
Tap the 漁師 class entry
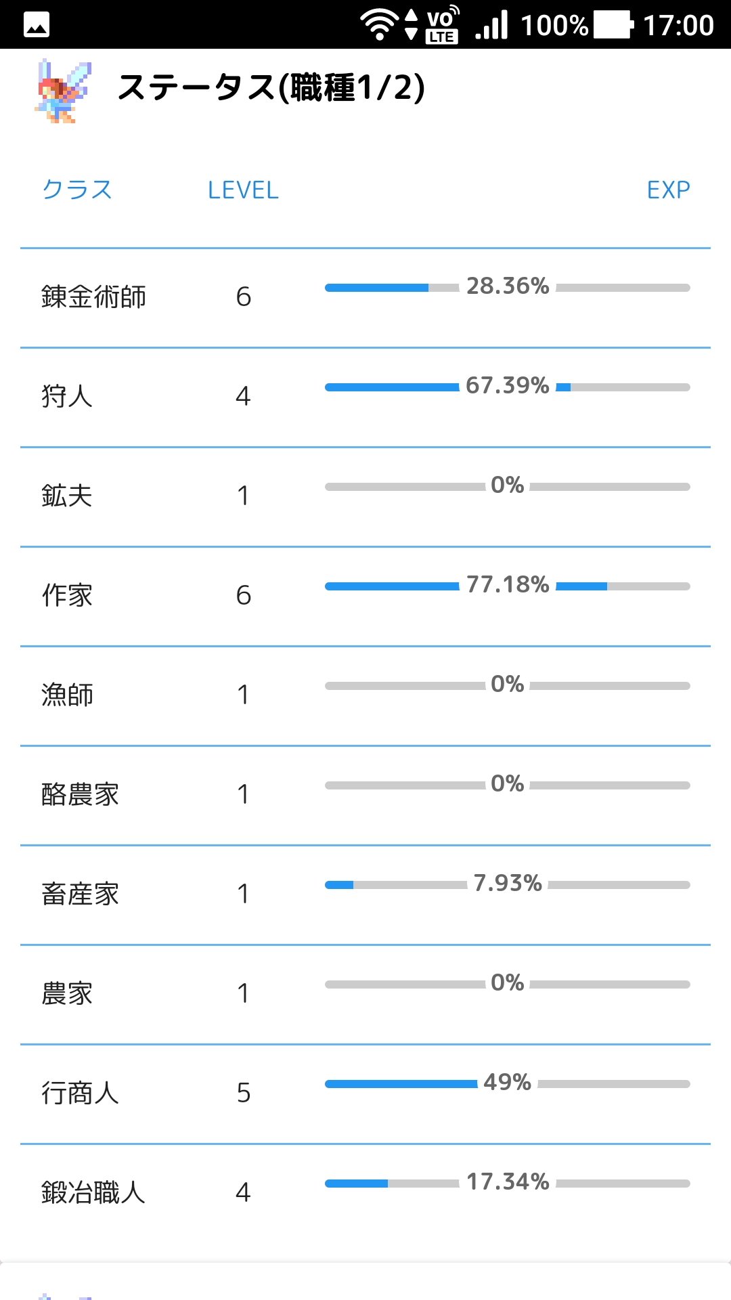coord(67,695)
